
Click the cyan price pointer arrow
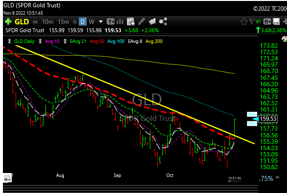pyautogui.click(x=255, y=119)
